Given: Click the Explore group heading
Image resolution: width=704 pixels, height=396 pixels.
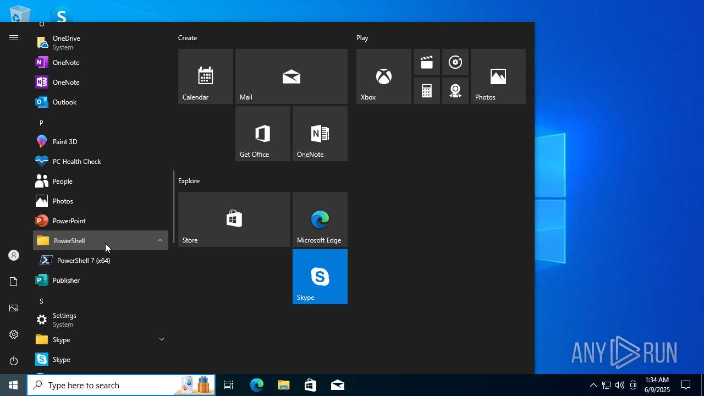Looking at the screenshot, I should (x=189, y=181).
